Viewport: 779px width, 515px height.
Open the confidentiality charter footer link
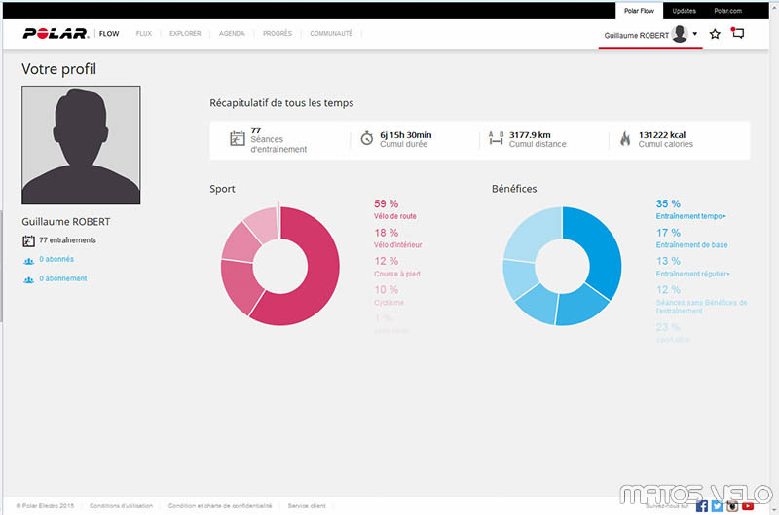pos(220,506)
